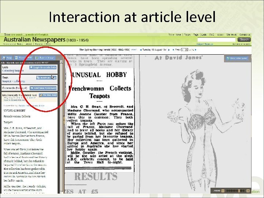Image resolution: width=264 pixels, height=198 pixels.
Task: Click the Add New Comment button
Action: [x=43, y=88]
